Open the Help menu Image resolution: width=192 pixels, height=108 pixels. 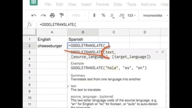(x=165, y=4)
